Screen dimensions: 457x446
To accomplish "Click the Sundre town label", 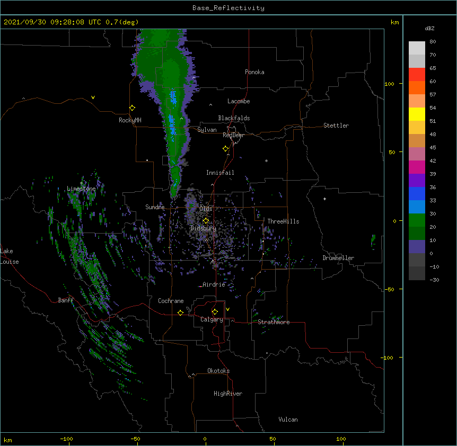I will [155, 207].
